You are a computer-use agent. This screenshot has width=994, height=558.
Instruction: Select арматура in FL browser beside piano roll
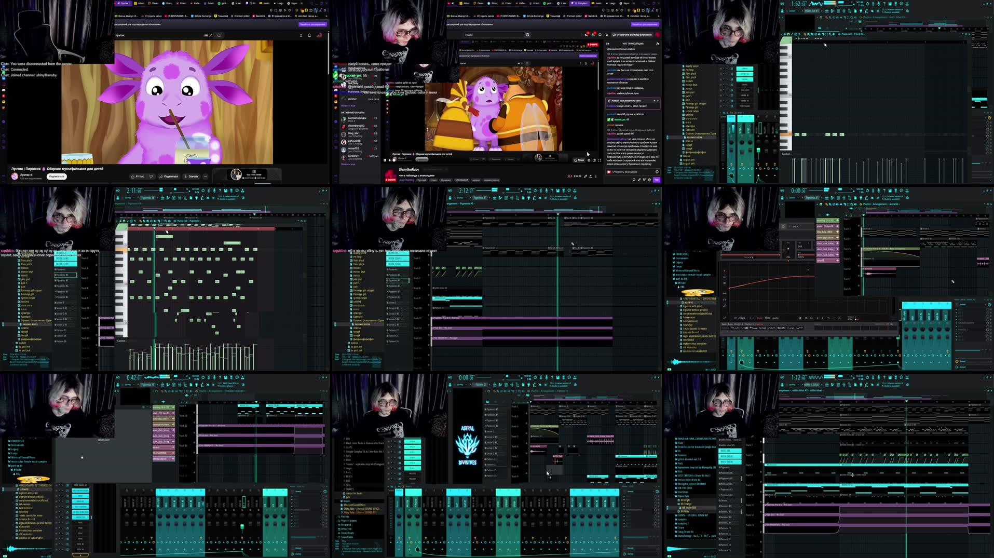point(26,313)
